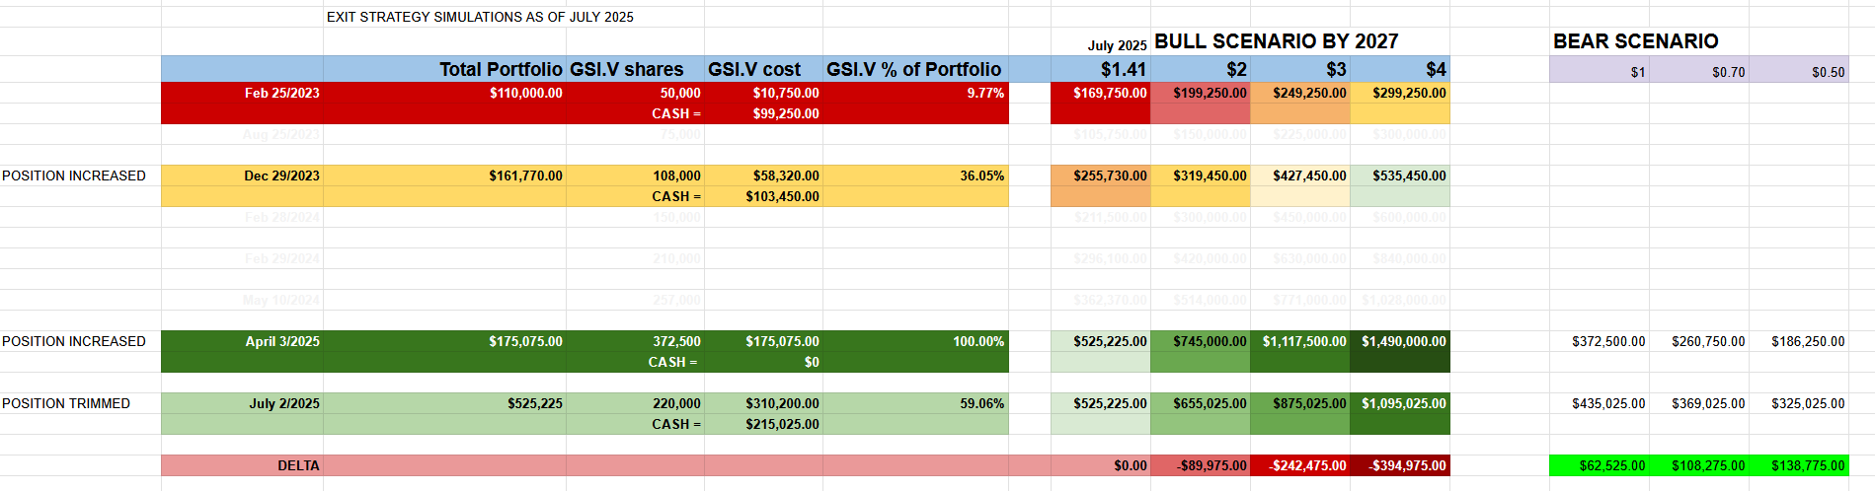Click the Total Portfolio column header
This screenshot has height=491, width=1875.
tap(444, 69)
